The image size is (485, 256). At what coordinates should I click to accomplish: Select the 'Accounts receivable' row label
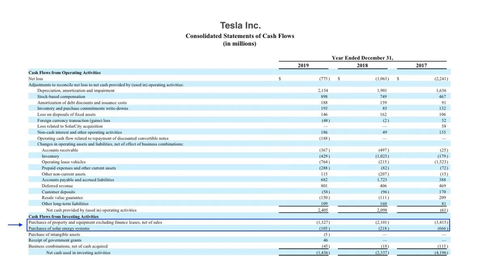60,150
